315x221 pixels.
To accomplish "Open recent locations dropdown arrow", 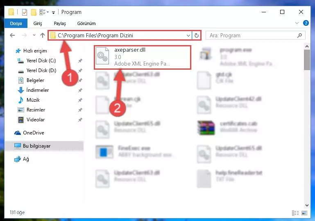I will [x=34, y=35].
